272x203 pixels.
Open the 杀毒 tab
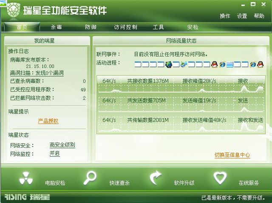(x=57, y=27)
